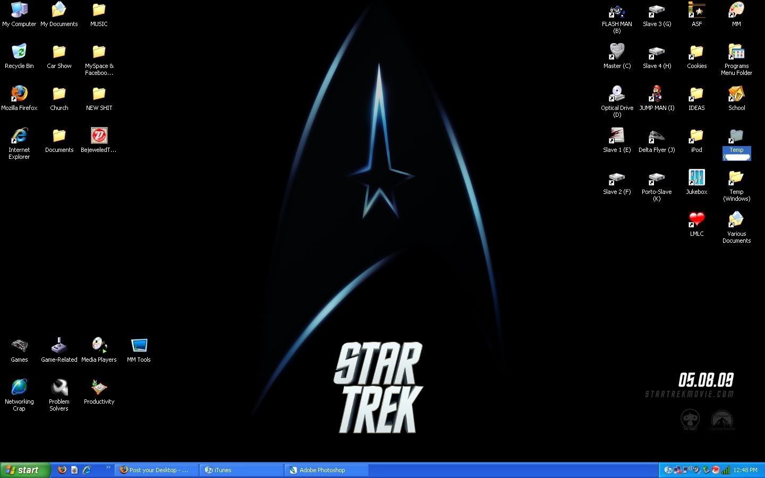Expand hidden Quick Launch items chevron
The image size is (765, 478).
[108, 467]
